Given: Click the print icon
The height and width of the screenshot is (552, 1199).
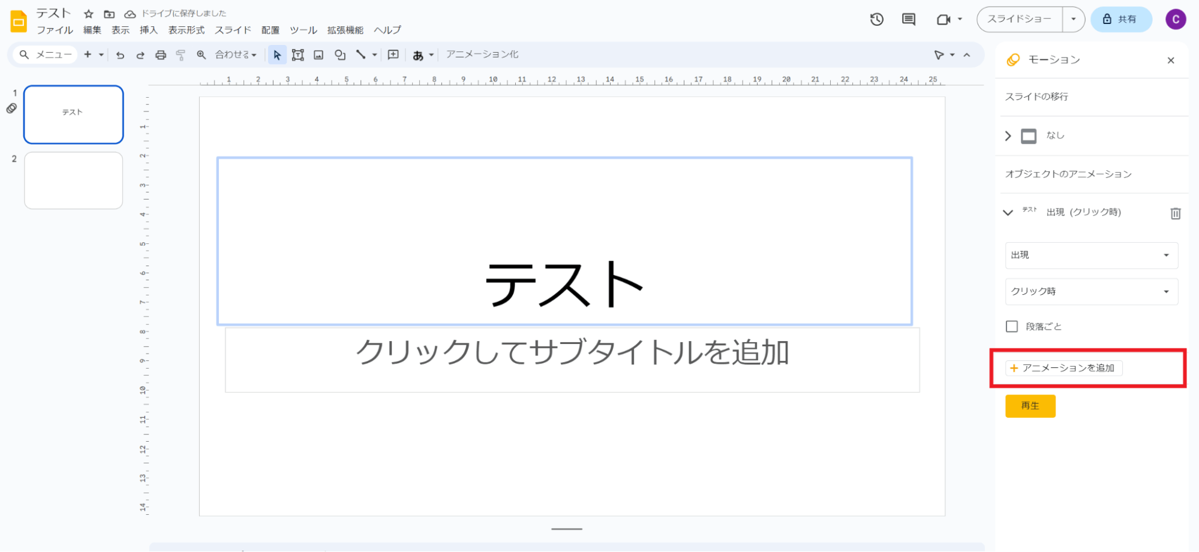Looking at the screenshot, I should pyautogui.click(x=160, y=55).
